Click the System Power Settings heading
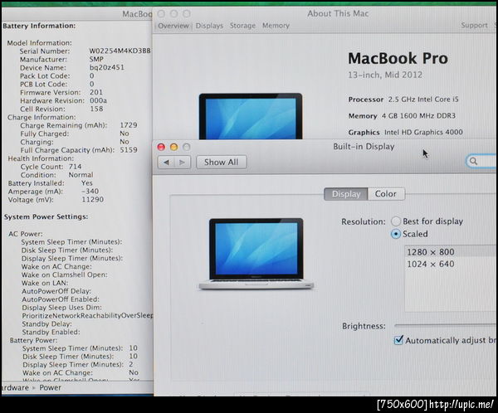This screenshot has width=498, height=413. pyautogui.click(x=46, y=216)
